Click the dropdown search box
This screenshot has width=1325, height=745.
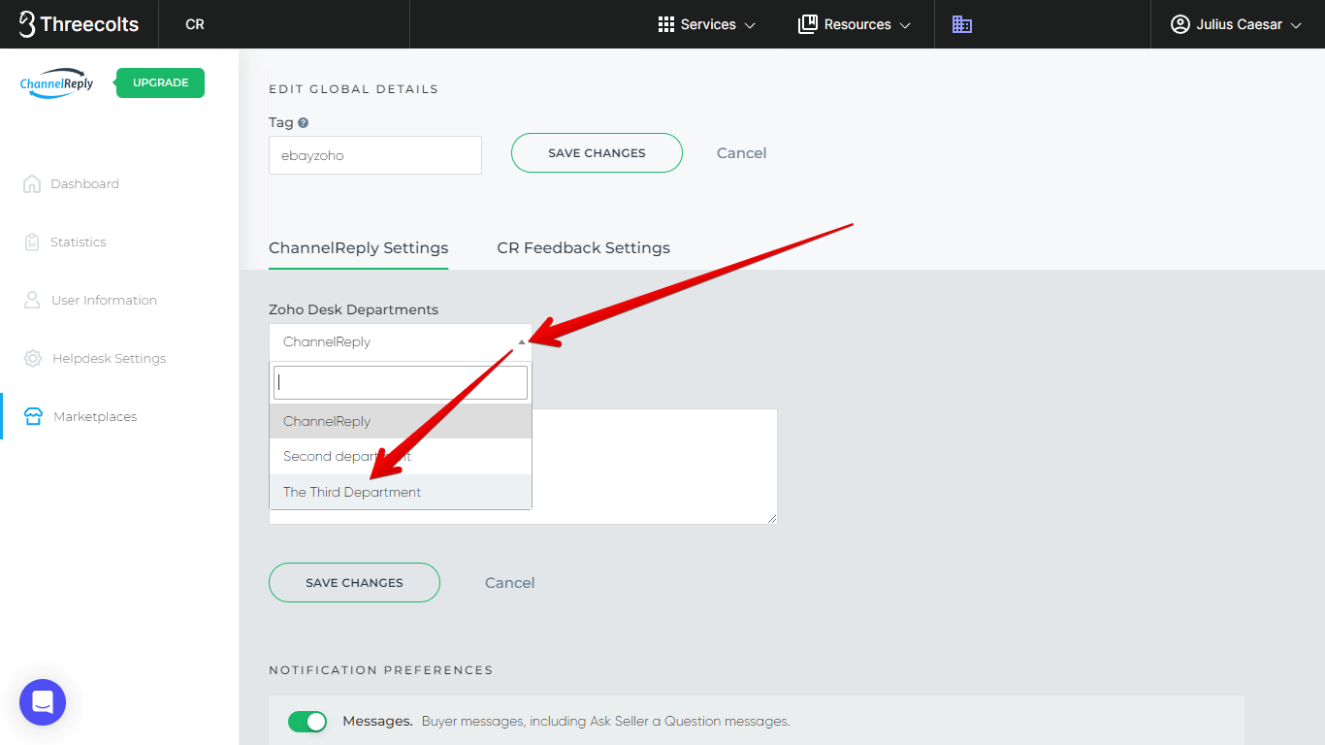click(x=401, y=382)
